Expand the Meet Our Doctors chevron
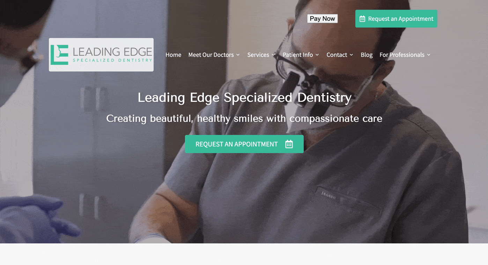Screen dimensions: 488x265 [238, 55]
